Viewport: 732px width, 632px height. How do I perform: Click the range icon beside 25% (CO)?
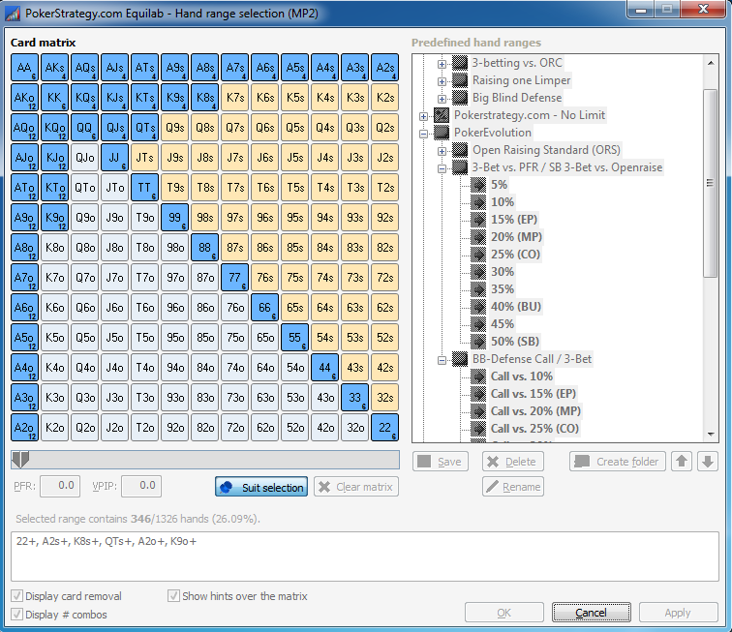(x=478, y=255)
